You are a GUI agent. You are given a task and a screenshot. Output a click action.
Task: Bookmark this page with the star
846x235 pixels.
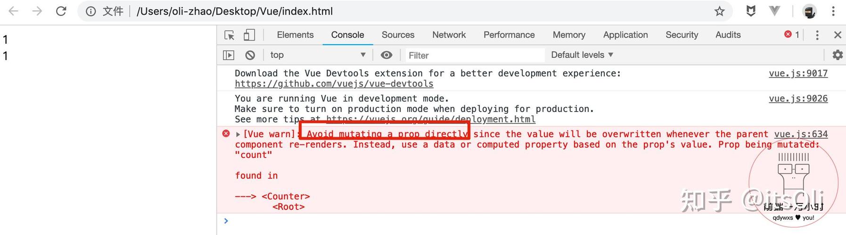[719, 11]
